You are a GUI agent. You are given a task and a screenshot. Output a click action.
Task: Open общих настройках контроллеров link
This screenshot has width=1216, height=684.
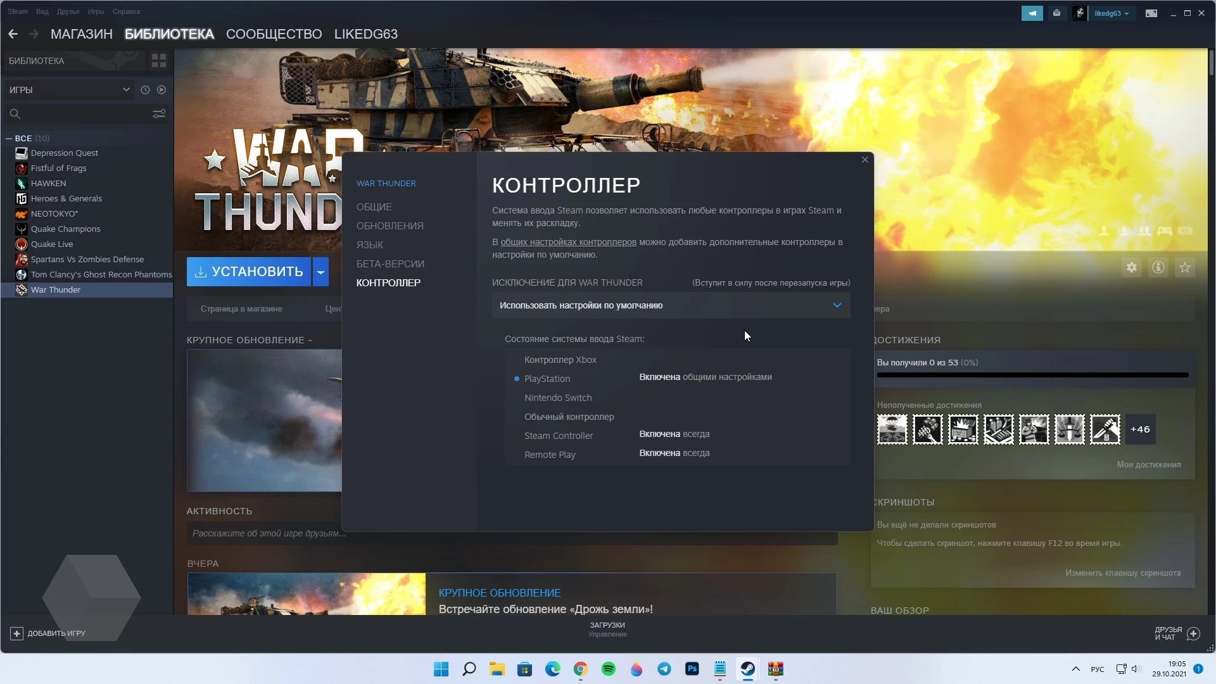[569, 242]
